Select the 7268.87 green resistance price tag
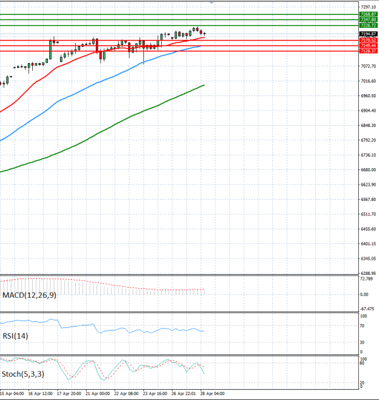Image resolution: width=379 pixels, height=400 pixels. (368, 14)
